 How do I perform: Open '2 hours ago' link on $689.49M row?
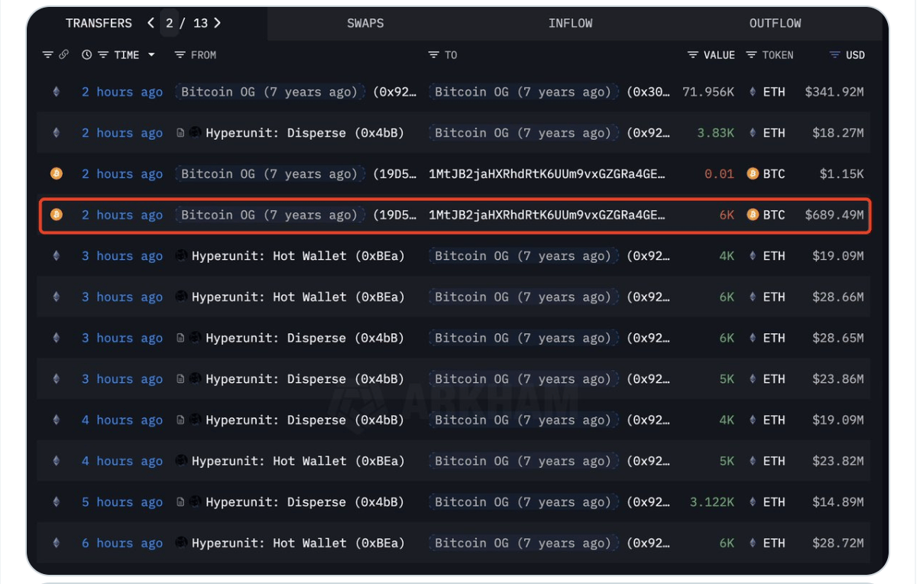point(122,215)
